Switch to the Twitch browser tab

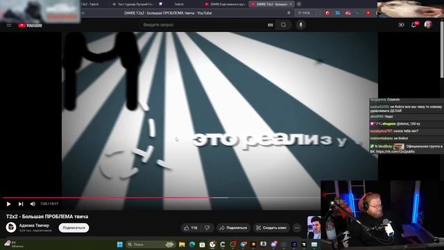coord(179,4)
